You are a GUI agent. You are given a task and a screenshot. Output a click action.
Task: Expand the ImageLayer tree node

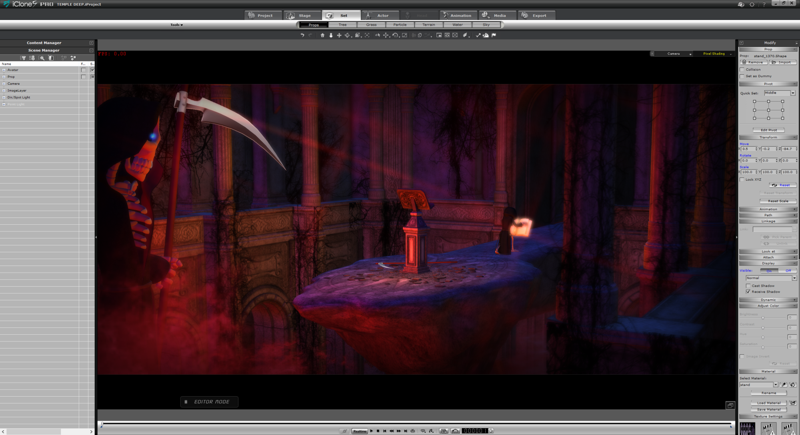4,90
